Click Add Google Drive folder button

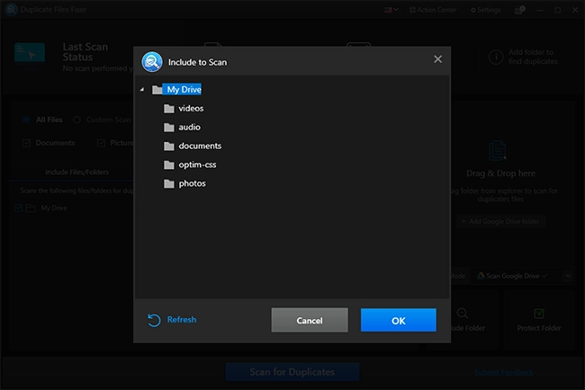pos(500,221)
